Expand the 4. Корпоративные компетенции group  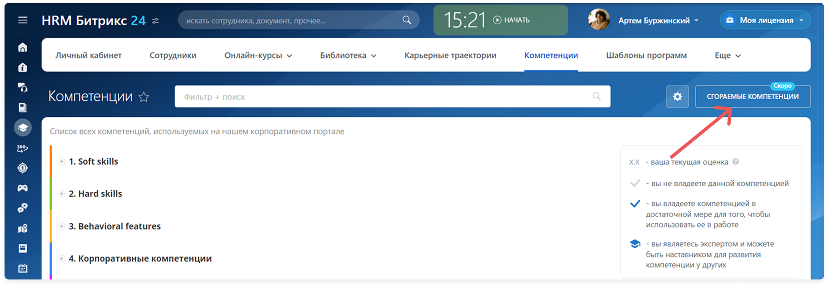click(61, 258)
